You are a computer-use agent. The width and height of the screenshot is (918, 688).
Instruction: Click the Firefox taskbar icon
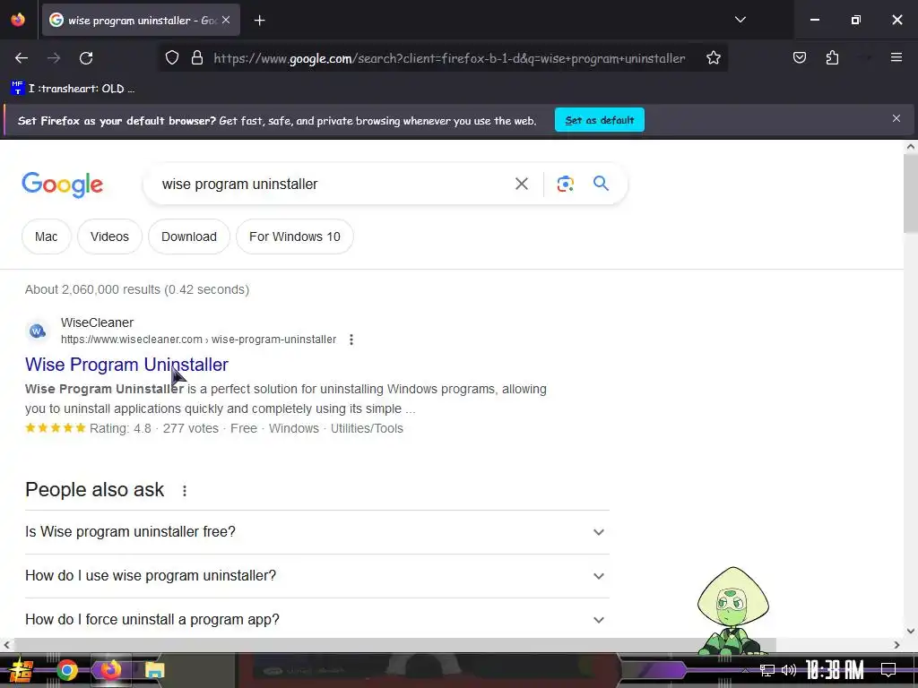110,670
